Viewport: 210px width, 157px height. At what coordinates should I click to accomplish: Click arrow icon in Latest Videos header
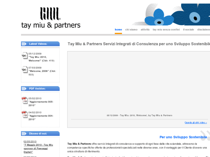coord(24,44)
